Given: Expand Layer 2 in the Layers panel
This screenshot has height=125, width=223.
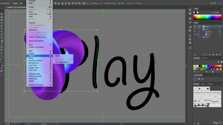Looking at the screenshot, I should (201, 37).
